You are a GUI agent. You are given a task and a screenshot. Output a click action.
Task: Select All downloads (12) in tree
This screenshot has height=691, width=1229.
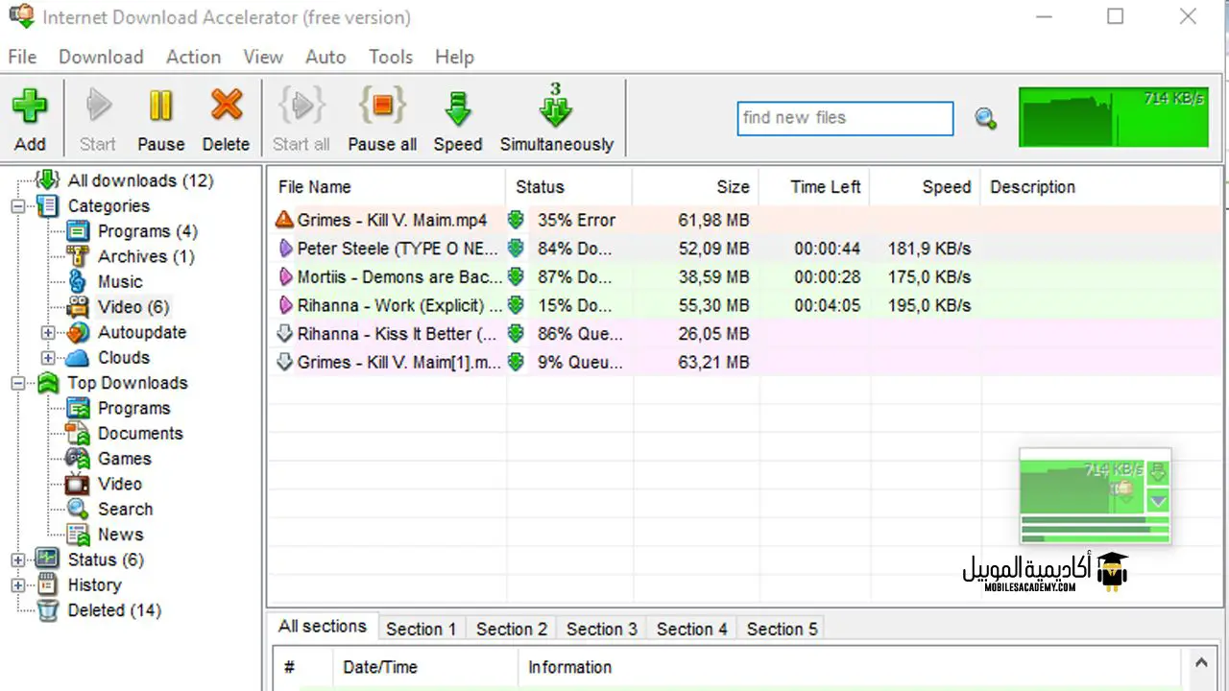[140, 180]
